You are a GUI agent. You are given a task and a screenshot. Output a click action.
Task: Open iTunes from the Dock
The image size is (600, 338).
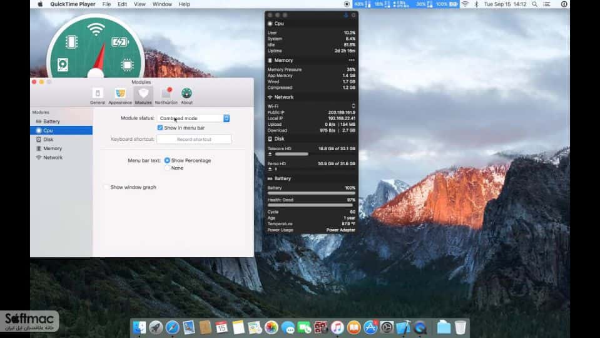tap(337, 327)
